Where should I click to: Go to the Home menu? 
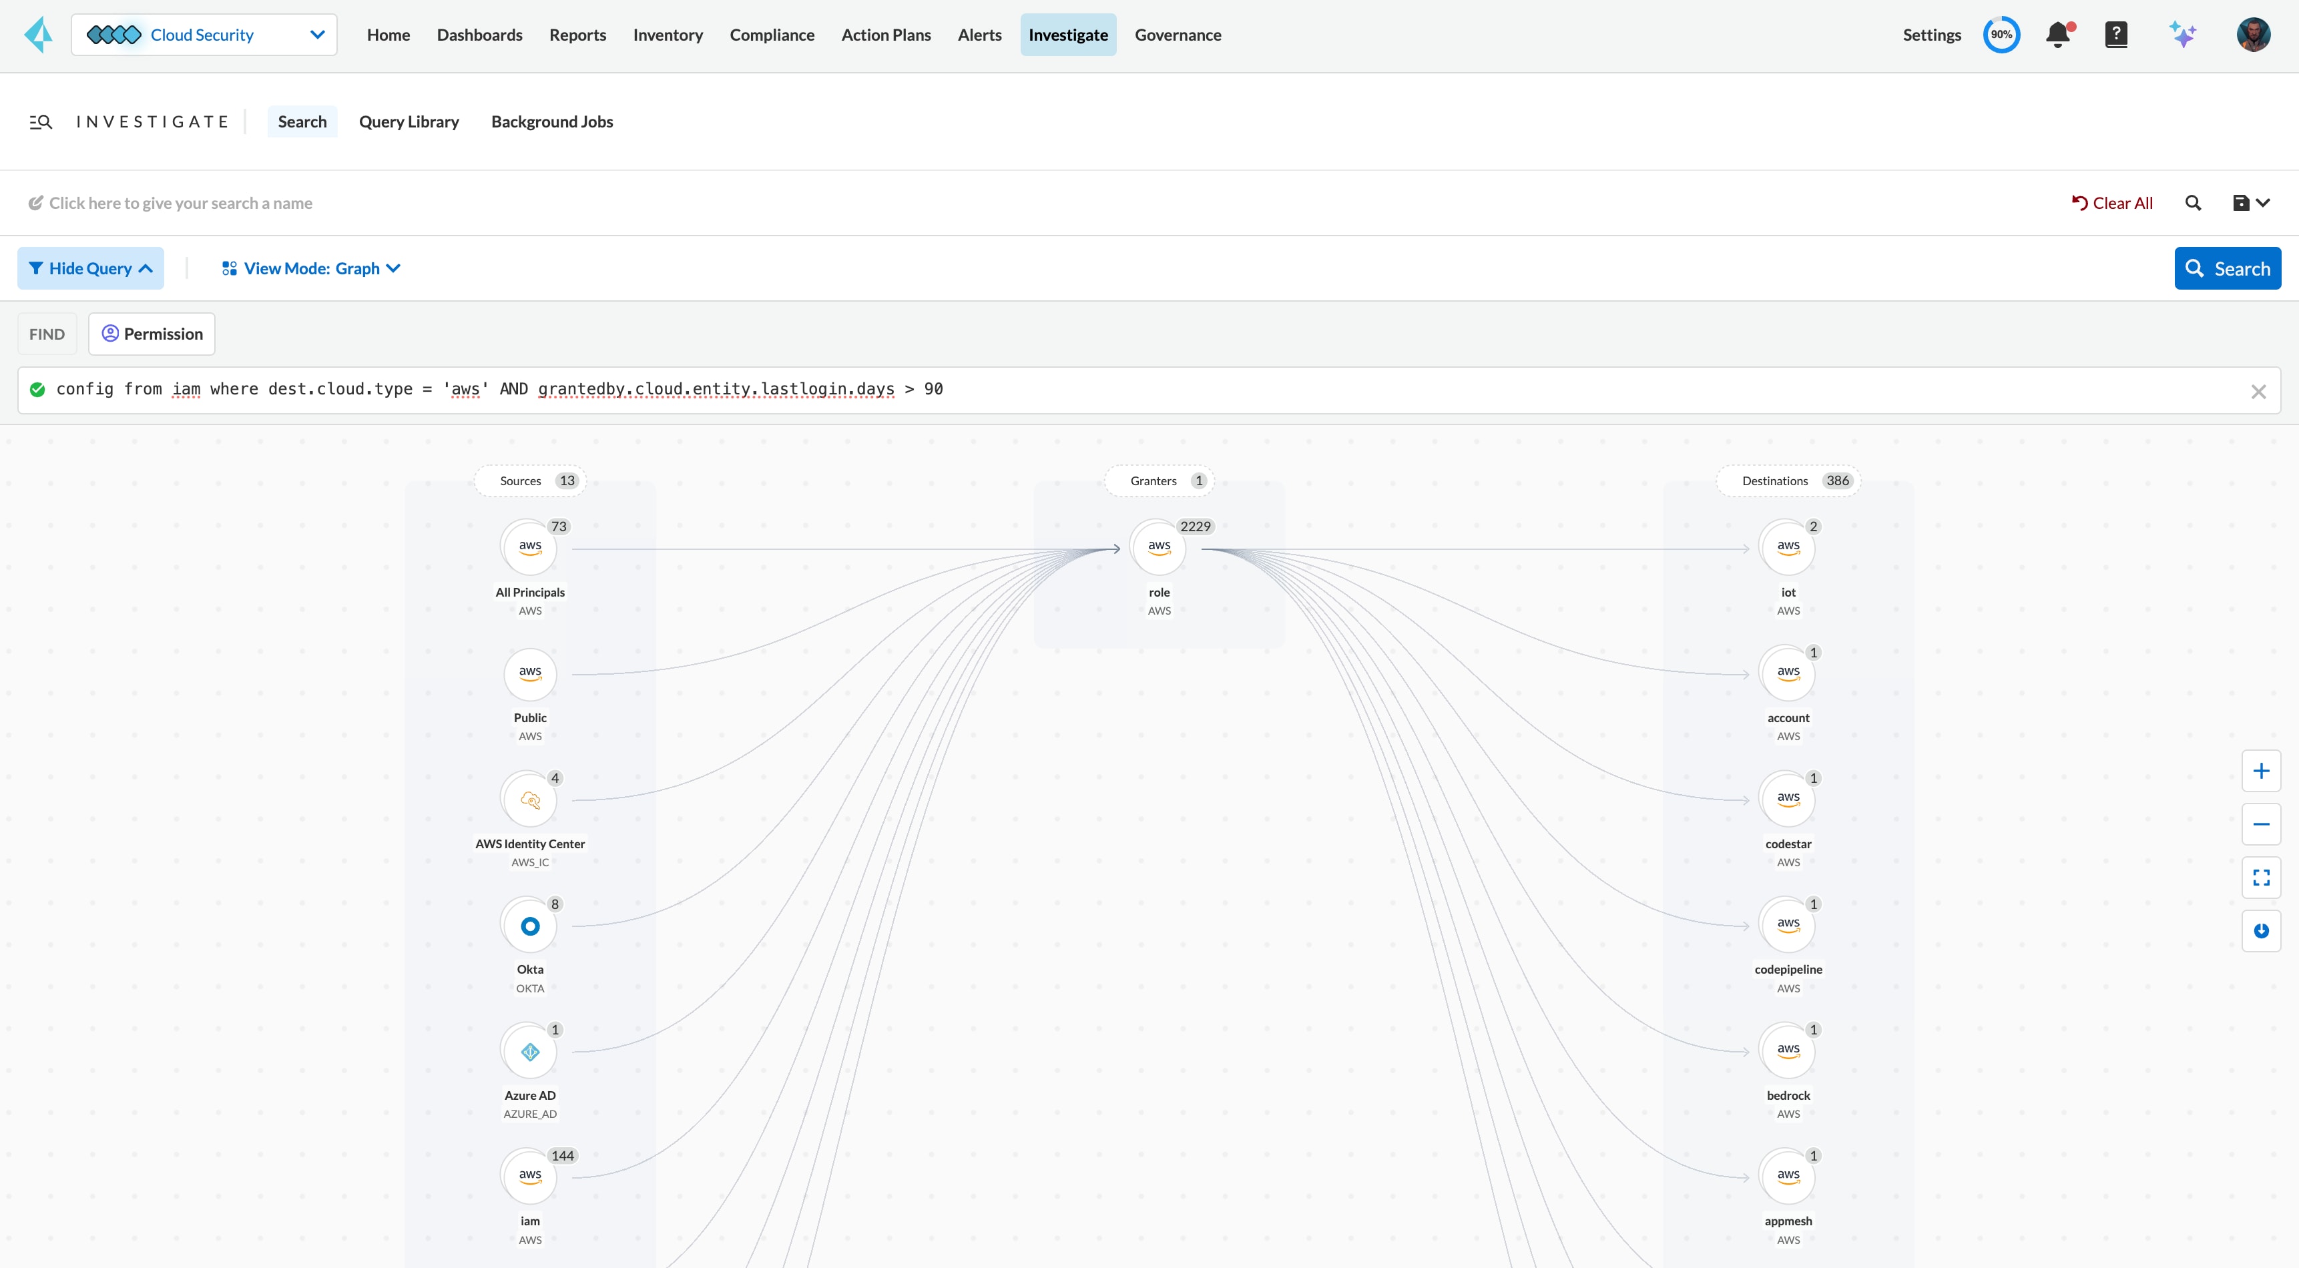click(x=389, y=35)
